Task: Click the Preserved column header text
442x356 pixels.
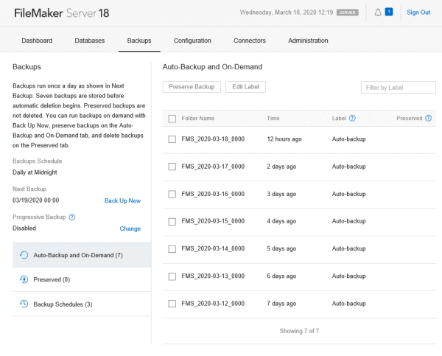Action: [410, 118]
